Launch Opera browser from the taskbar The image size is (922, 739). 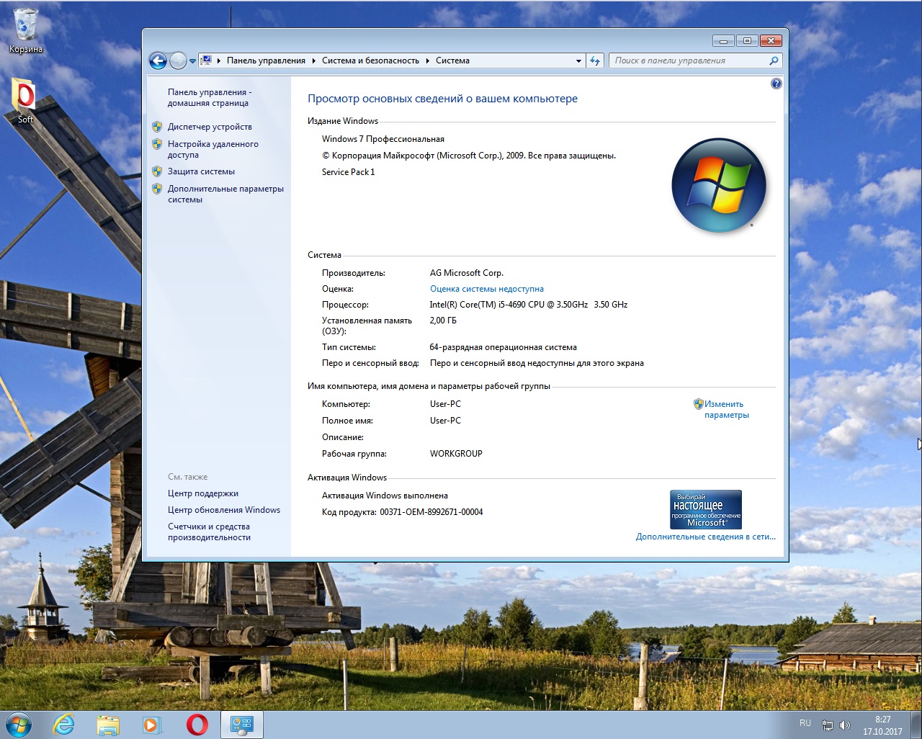click(x=197, y=725)
